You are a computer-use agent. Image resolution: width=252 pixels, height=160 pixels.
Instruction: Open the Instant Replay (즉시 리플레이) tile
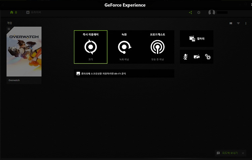coord(91,47)
